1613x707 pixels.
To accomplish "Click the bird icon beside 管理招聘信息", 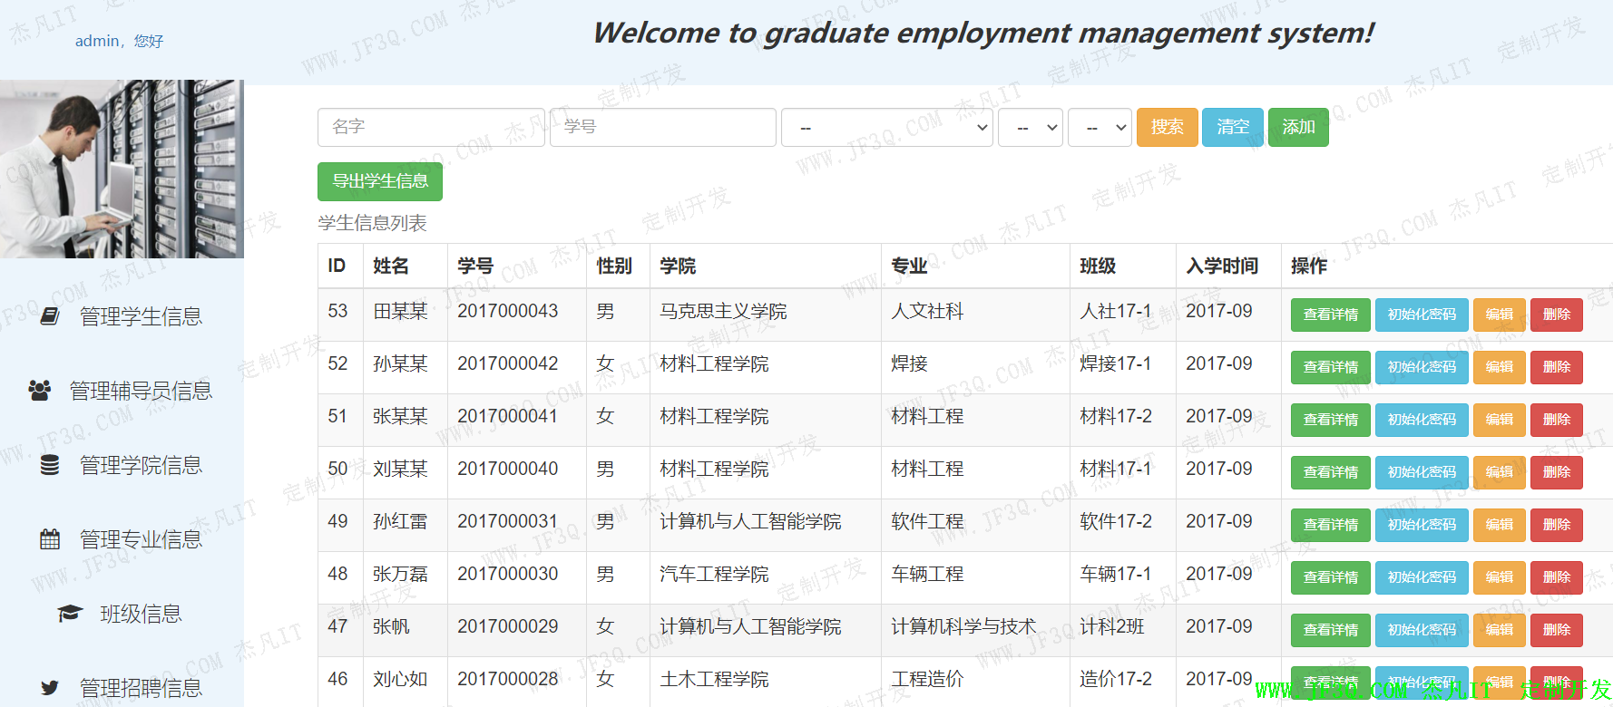I will pyautogui.click(x=50, y=688).
